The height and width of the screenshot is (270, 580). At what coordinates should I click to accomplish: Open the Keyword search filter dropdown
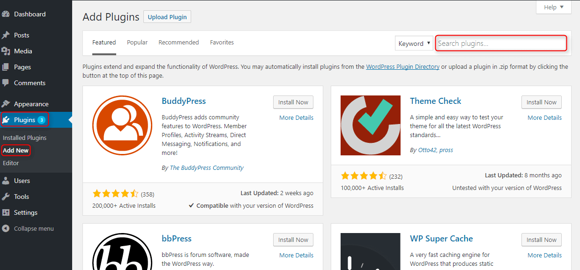click(413, 43)
